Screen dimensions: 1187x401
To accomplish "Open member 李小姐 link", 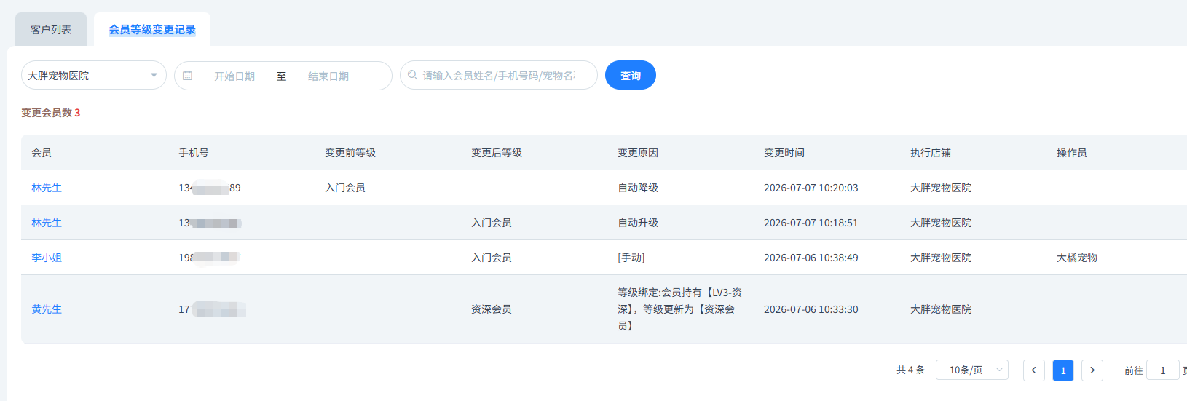I will [47, 258].
